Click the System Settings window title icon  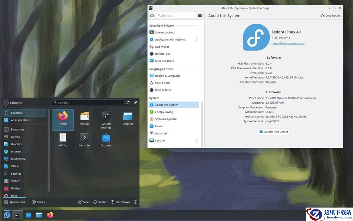pos(151,8)
